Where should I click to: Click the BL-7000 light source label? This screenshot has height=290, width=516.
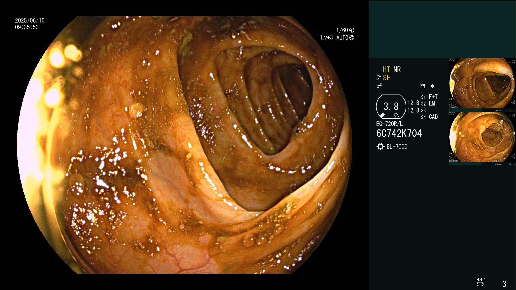click(x=397, y=147)
